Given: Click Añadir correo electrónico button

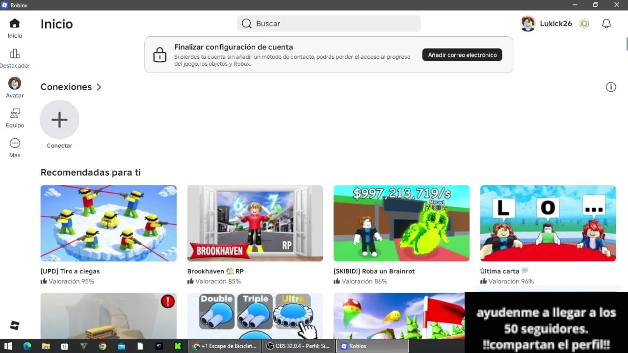Looking at the screenshot, I should [462, 55].
